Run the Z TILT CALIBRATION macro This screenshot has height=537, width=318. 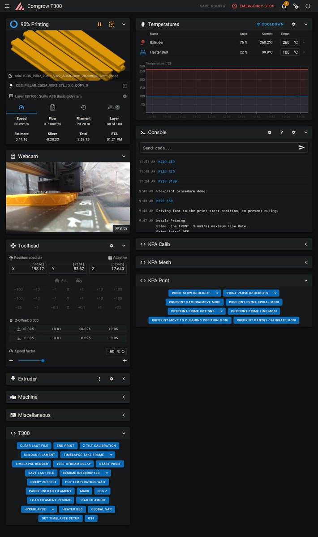pyautogui.click(x=99, y=446)
